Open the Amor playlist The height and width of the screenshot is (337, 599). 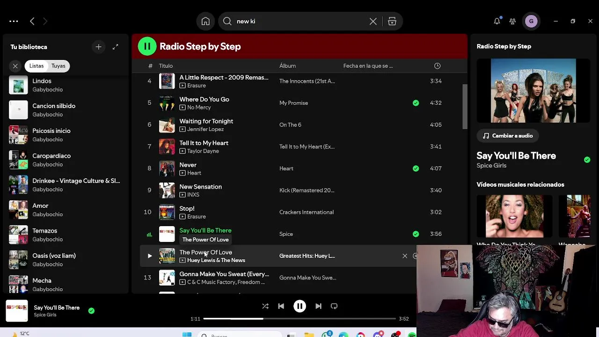coord(66,210)
